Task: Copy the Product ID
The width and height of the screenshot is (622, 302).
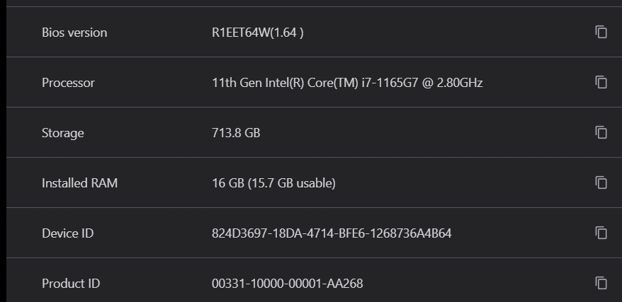Action: click(x=601, y=283)
